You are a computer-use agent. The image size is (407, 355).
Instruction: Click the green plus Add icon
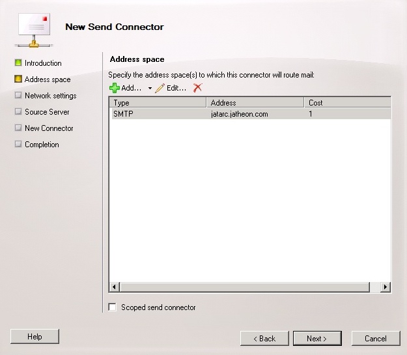tap(114, 88)
